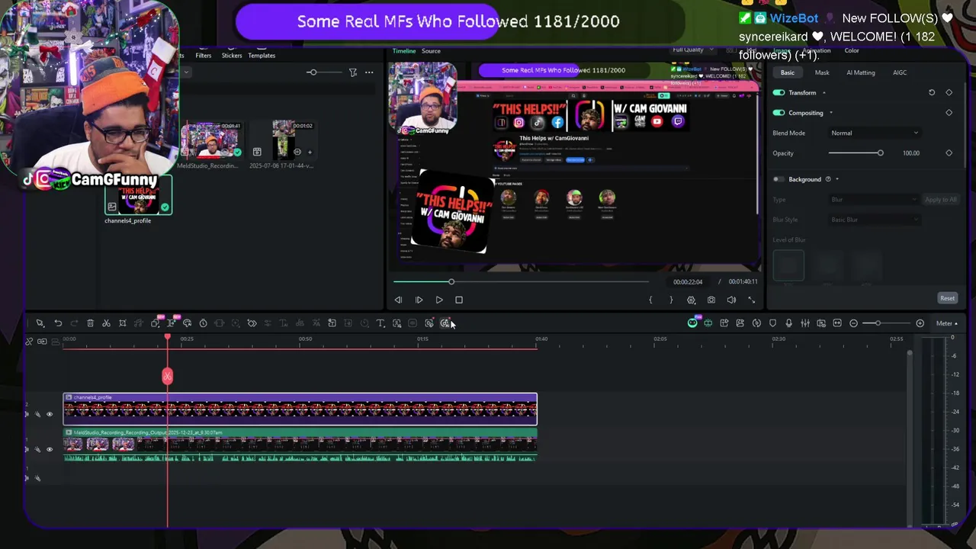The image size is (976, 549).
Task: Stop playback with square button
Action: [459, 300]
